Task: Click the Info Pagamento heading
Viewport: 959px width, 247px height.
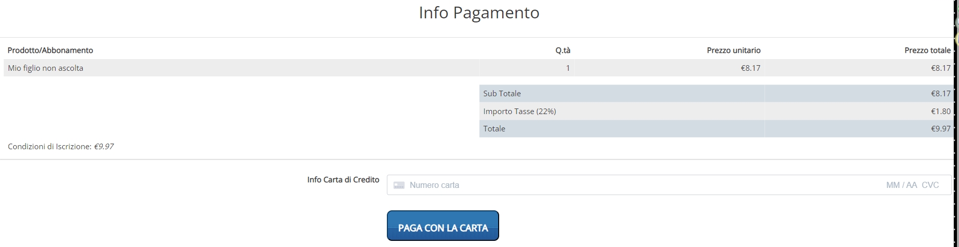Action: (479, 13)
